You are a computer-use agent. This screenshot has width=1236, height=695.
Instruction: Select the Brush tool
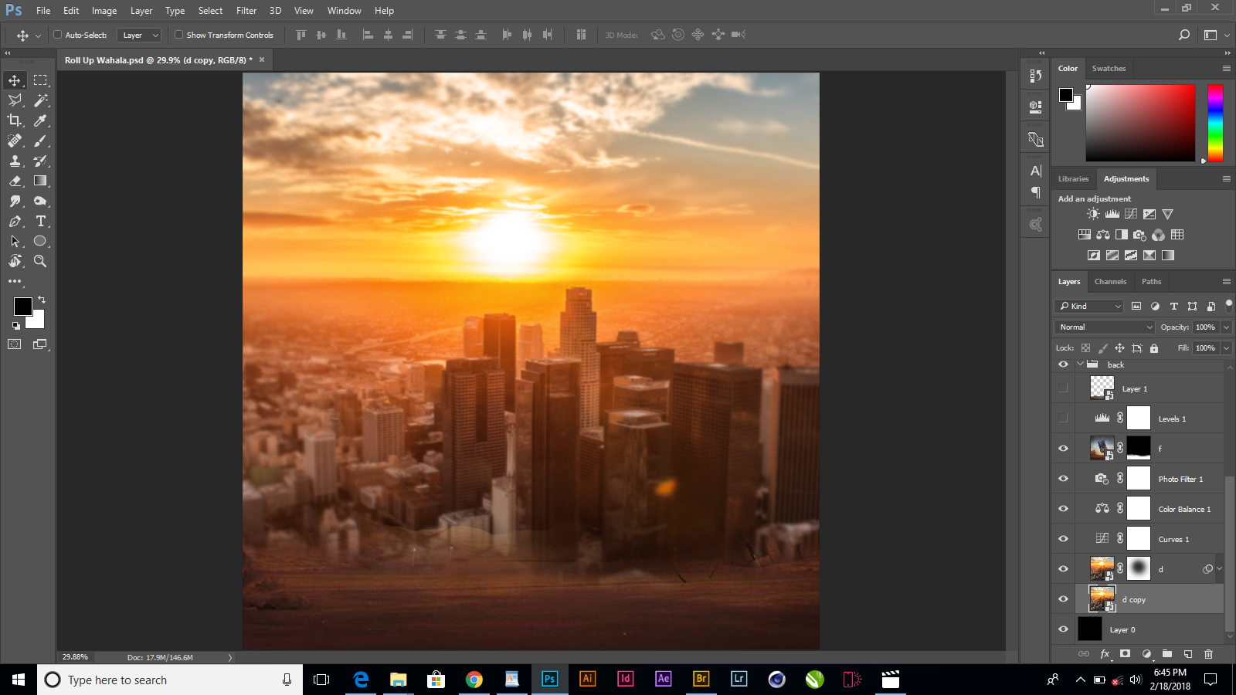coord(40,141)
